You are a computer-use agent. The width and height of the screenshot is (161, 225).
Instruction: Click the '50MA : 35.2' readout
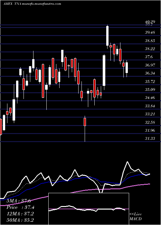click(20, 220)
